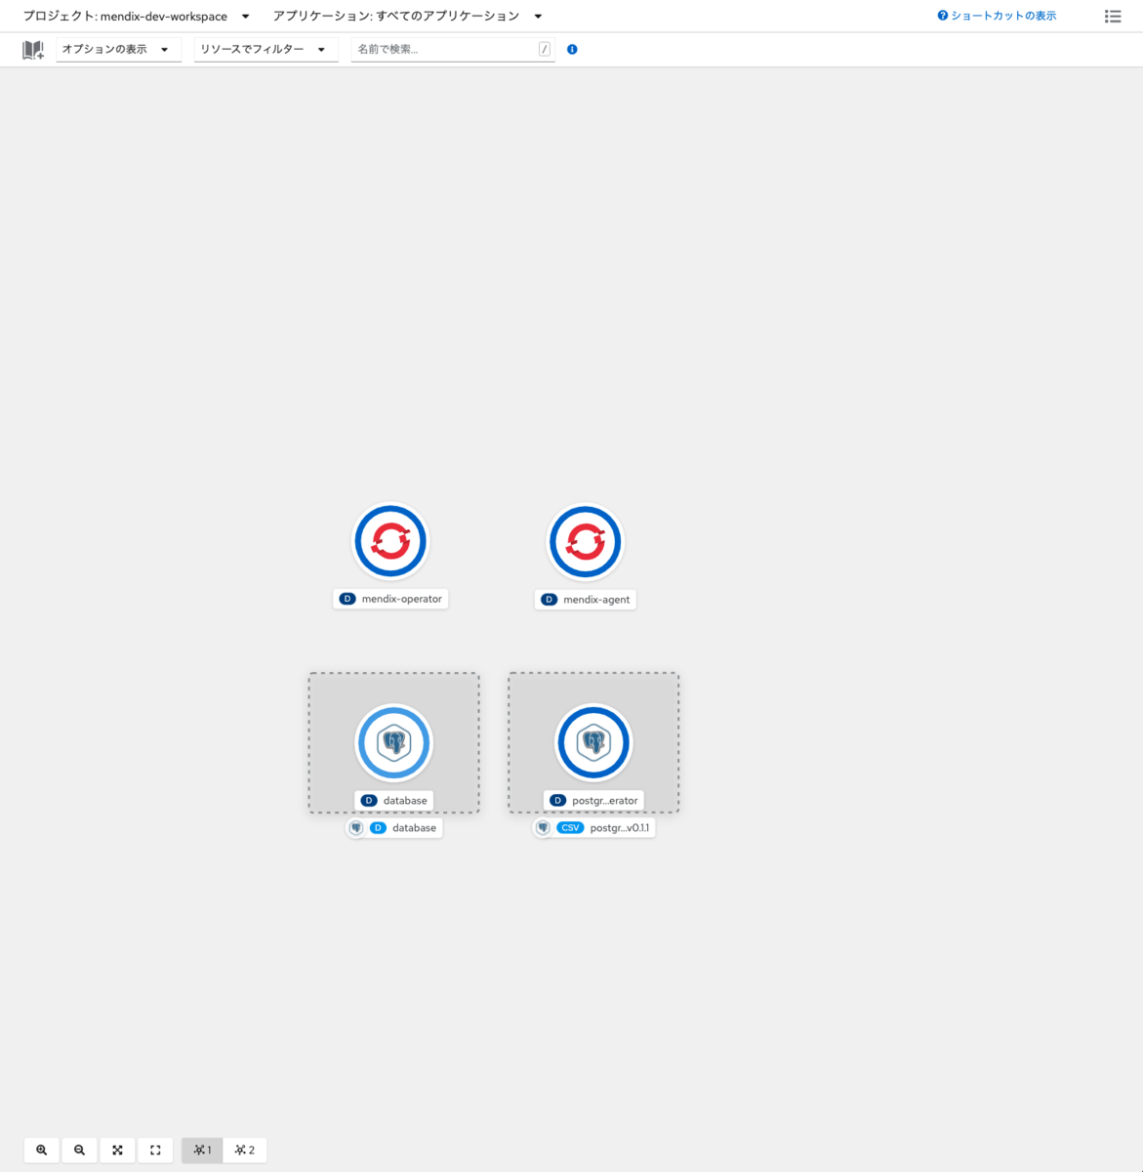Click the blue info icon beside search
This screenshot has height=1172, width=1143.
point(572,49)
